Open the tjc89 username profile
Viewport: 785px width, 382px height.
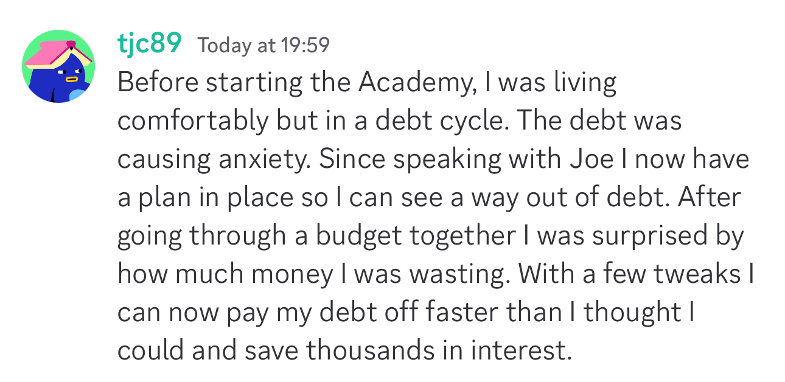pyautogui.click(x=149, y=44)
